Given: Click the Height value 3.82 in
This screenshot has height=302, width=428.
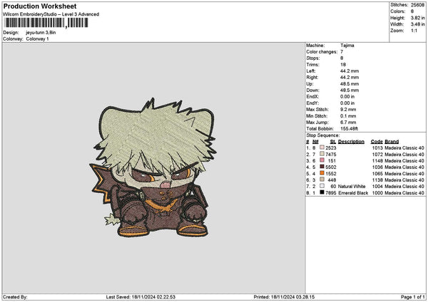Looking at the screenshot, I should click(x=417, y=18).
